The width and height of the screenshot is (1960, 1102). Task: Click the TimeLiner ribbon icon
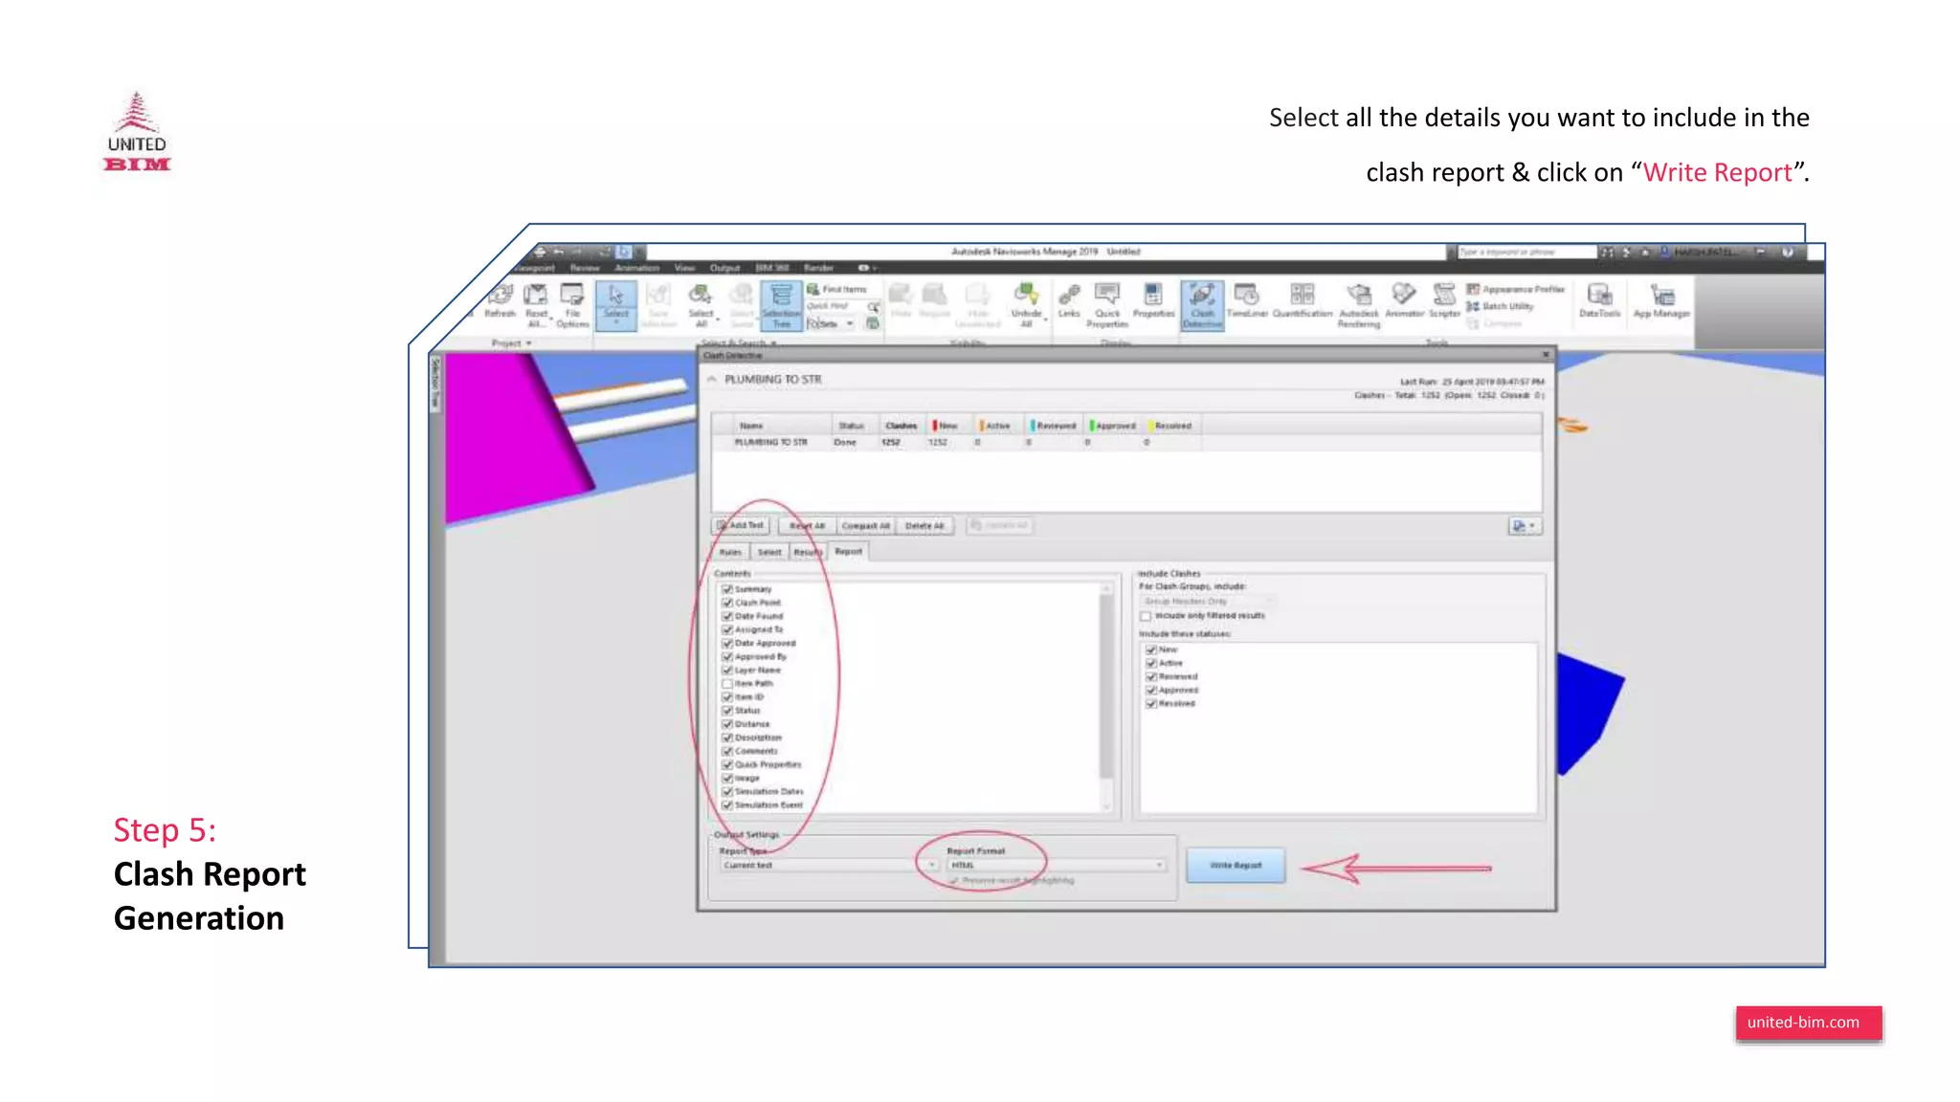pyautogui.click(x=1246, y=300)
